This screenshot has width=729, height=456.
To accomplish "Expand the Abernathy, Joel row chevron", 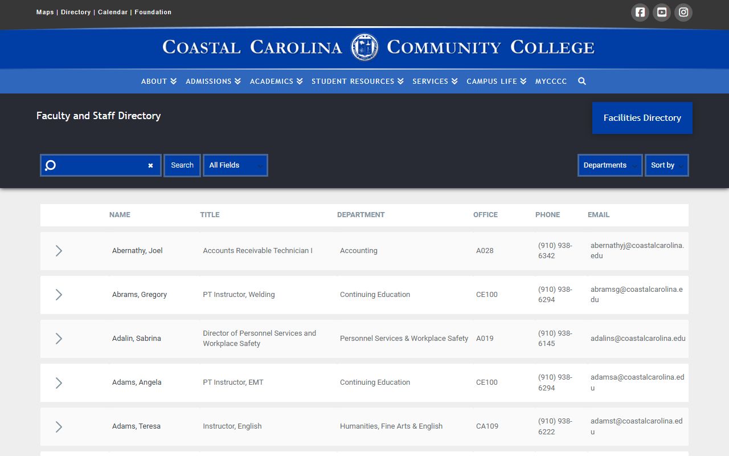I will (x=59, y=251).
